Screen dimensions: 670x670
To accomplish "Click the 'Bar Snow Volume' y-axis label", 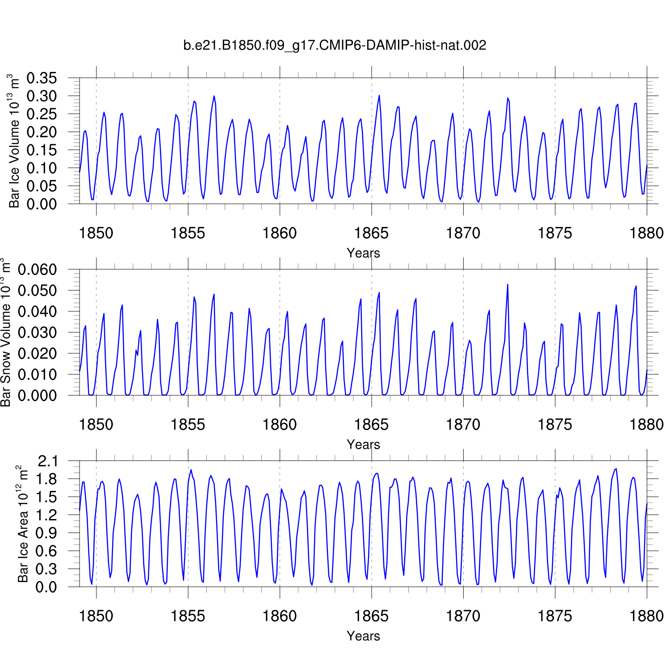I will pyautogui.click(x=5, y=332).
